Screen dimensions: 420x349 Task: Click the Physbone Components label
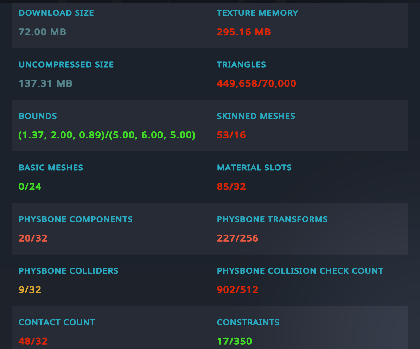point(76,219)
